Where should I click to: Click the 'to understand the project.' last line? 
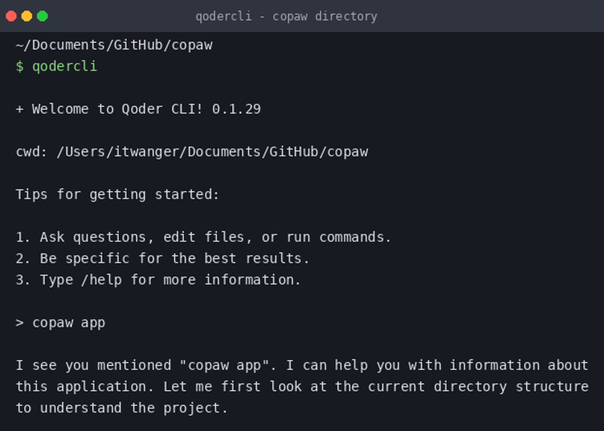coord(122,408)
